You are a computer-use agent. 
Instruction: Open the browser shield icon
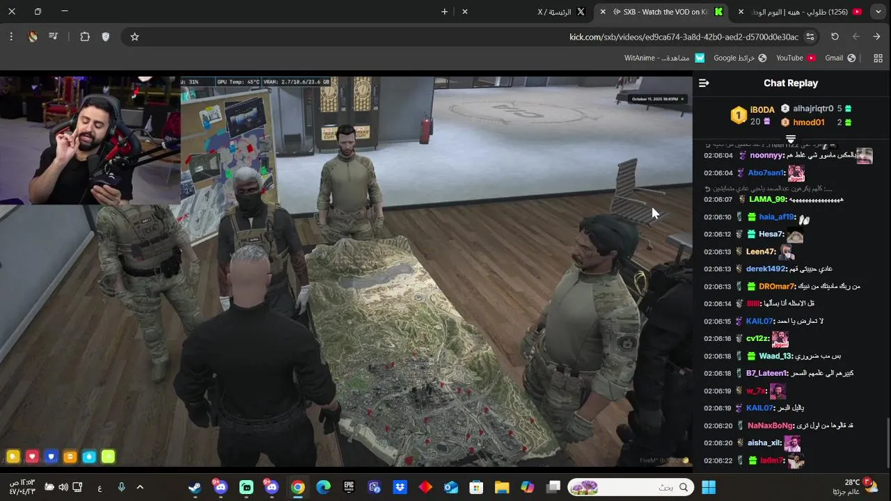(106, 37)
